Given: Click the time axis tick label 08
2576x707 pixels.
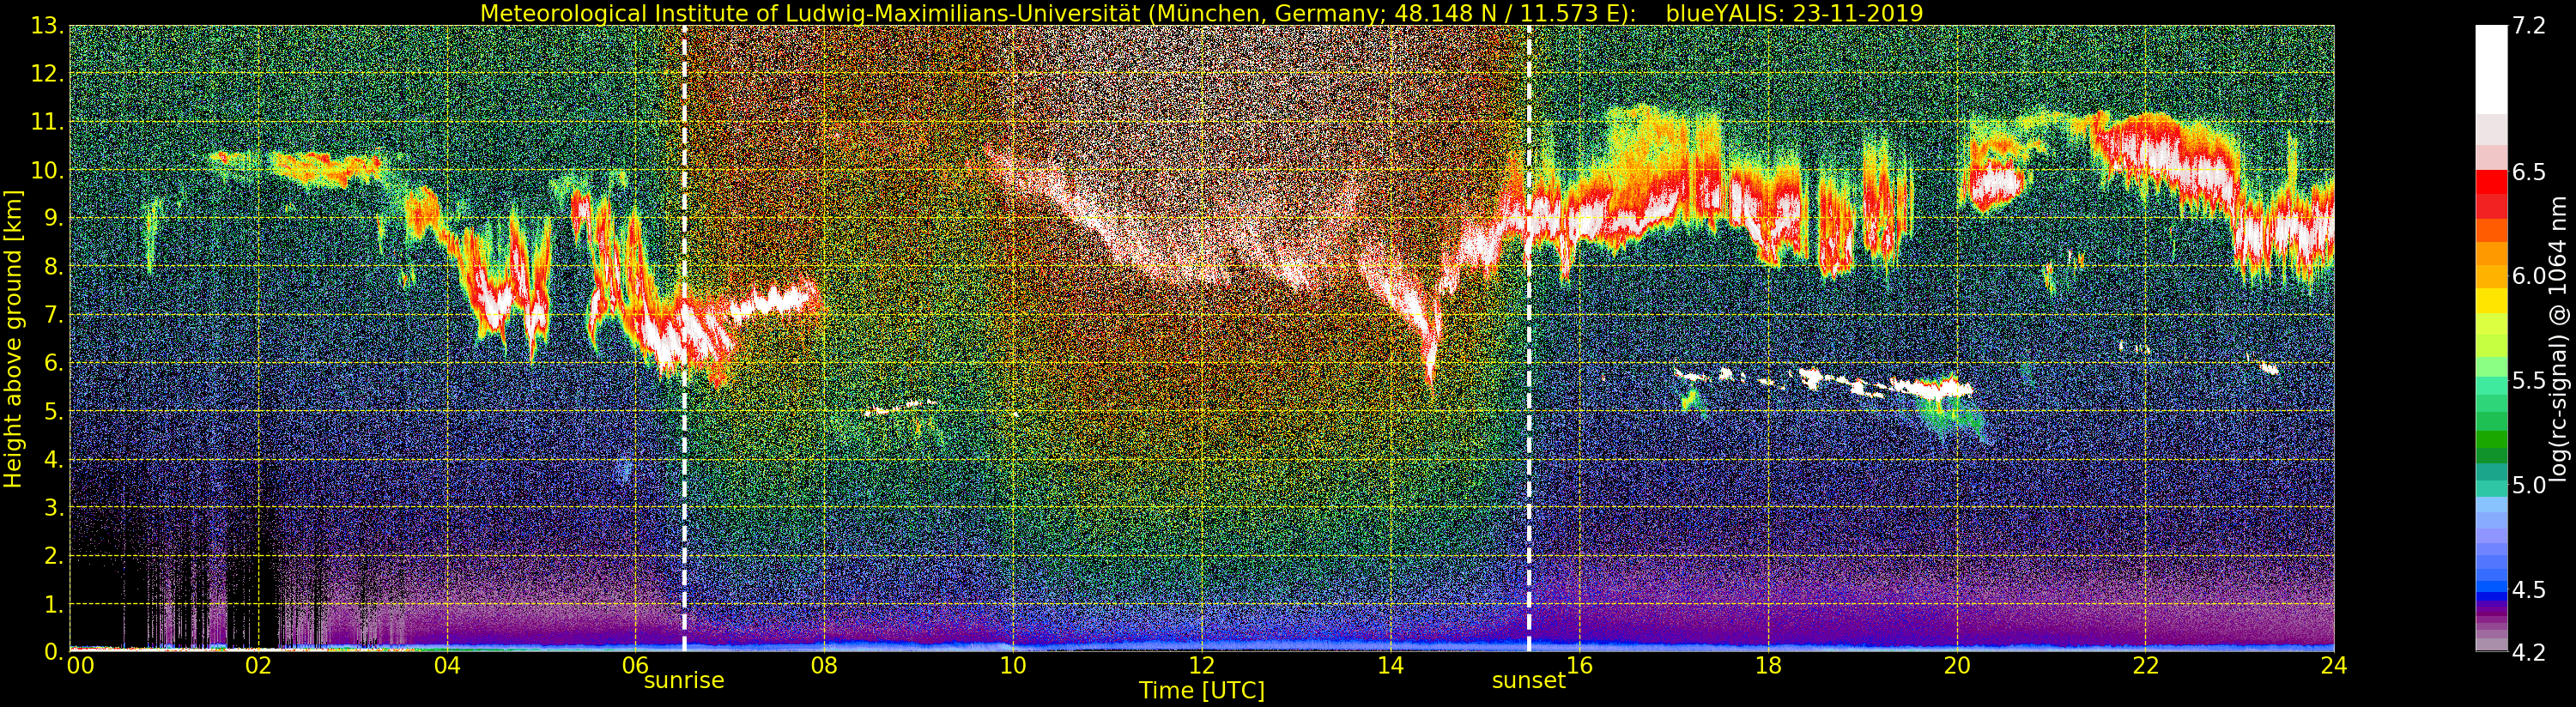Looking at the screenshot, I should pyautogui.click(x=824, y=666).
